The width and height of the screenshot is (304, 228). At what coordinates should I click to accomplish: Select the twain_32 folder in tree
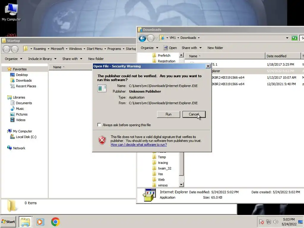[162, 168]
